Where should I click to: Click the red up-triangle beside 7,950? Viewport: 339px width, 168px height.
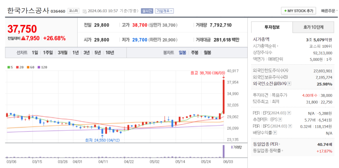pyautogui.click(x=23, y=38)
